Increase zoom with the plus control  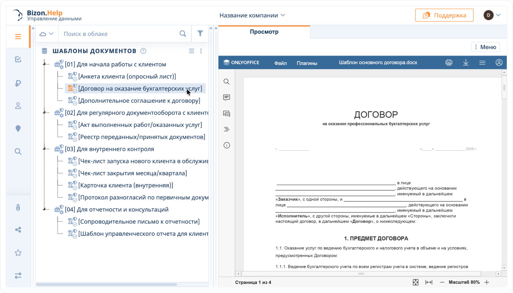click(x=487, y=282)
